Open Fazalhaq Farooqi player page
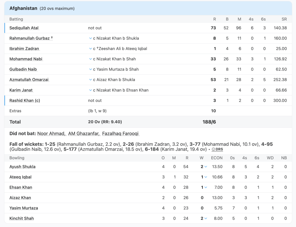 pos(120,134)
